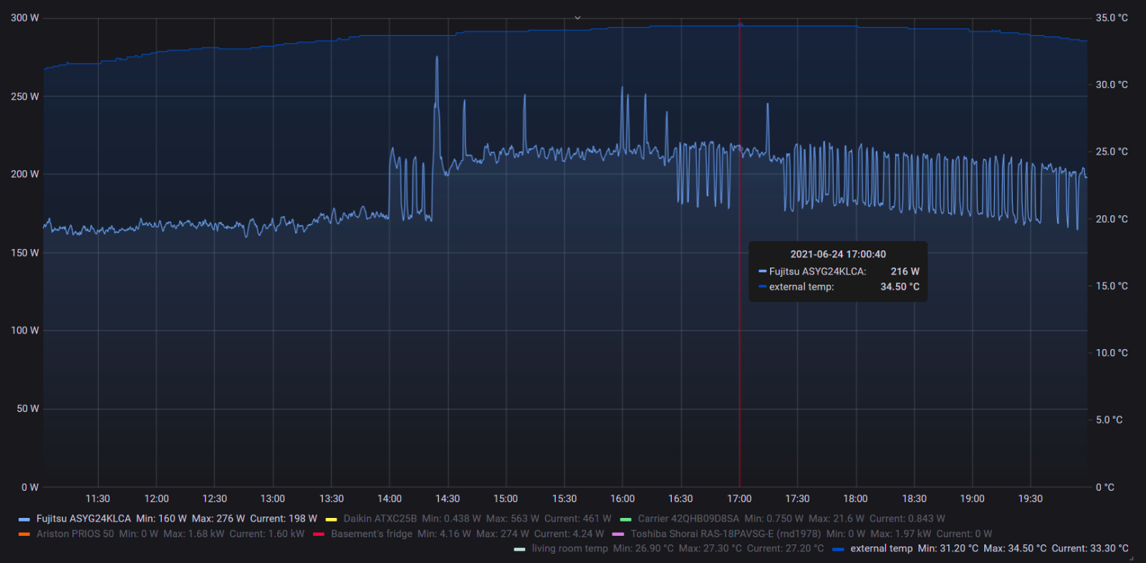Click the red crosshair line at 17:00
The width and height of the screenshot is (1146, 563).
[x=740, y=258]
